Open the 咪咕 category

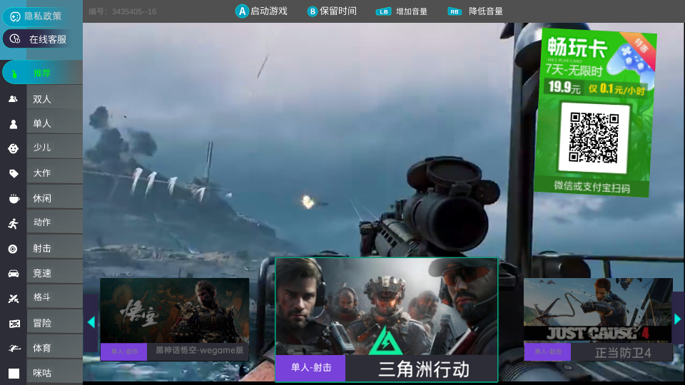coord(55,373)
